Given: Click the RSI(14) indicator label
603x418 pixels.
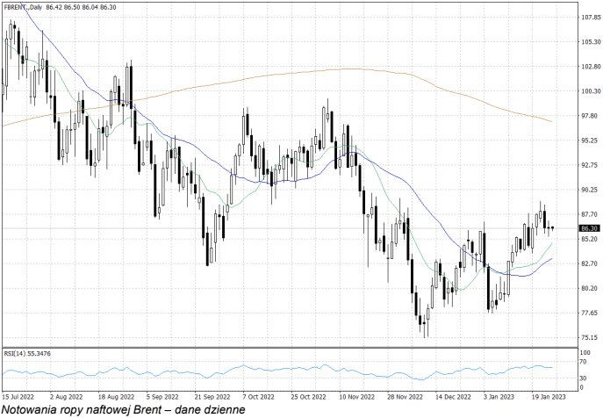Looking at the screenshot, I should click(28, 353).
